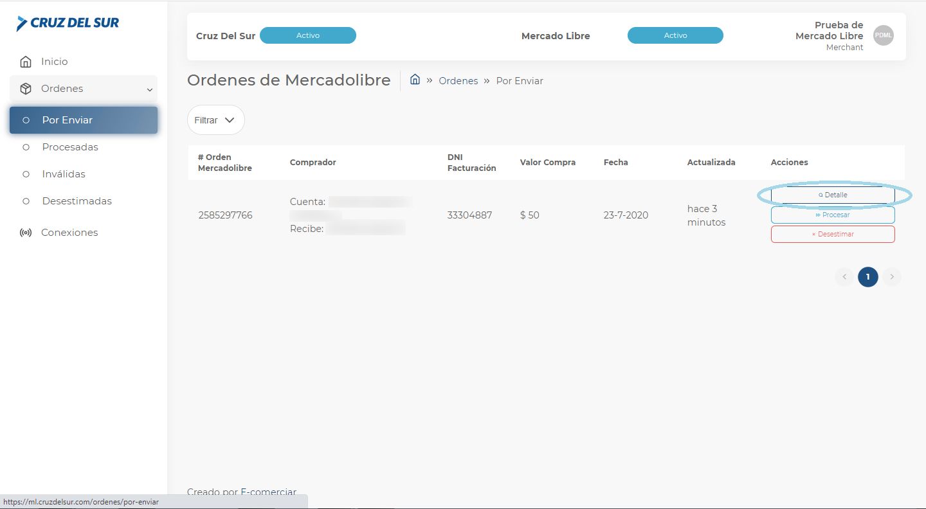The image size is (926, 509).
Task: Click the home icon in breadcrumb
Action: 415,80
